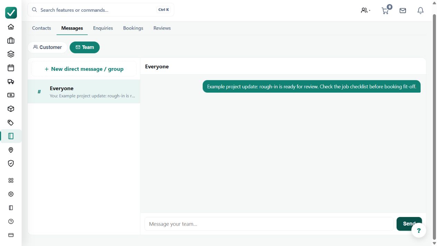Open the stacked layers icon in sidebar
437x246 pixels.
(x=11, y=54)
